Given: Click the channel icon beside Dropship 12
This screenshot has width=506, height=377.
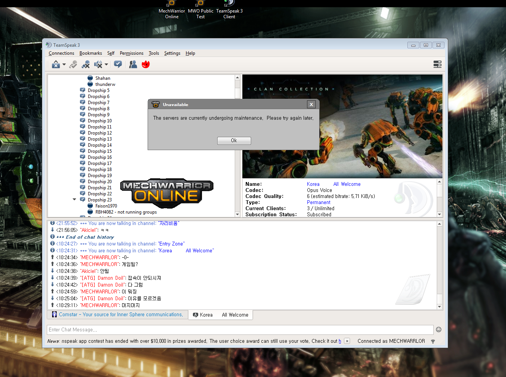Looking at the screenshot, I should pos(83,133).
